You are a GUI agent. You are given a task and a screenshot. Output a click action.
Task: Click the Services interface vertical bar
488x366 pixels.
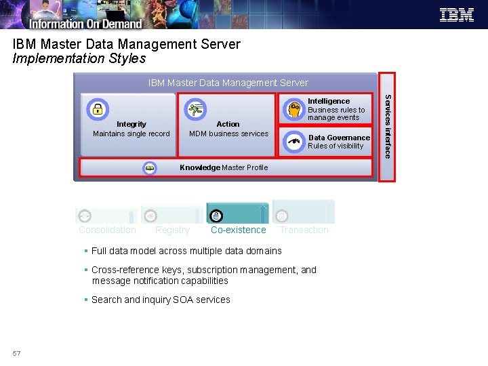tap(387, 127)
